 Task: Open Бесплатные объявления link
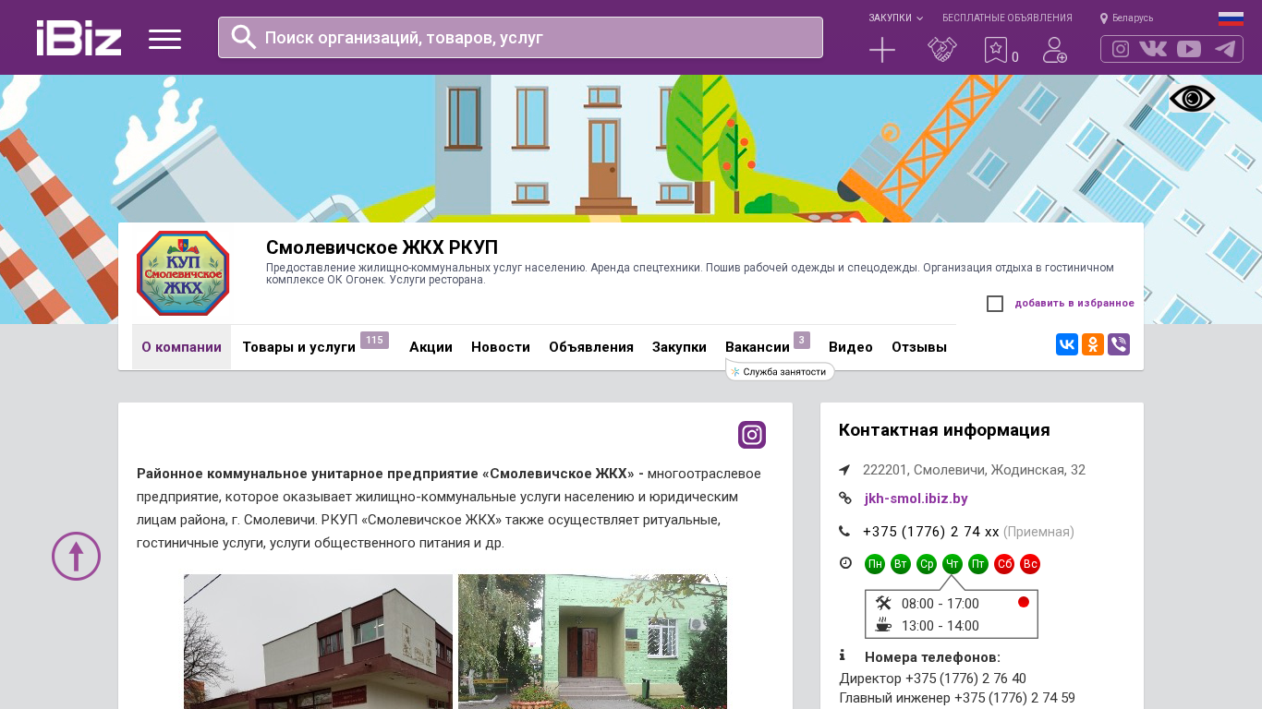tap(1007, 18)
